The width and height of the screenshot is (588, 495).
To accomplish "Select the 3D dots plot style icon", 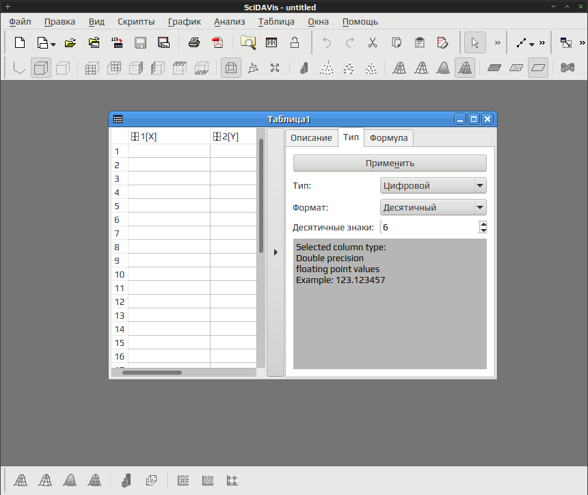I will click(x=326, y=68).
